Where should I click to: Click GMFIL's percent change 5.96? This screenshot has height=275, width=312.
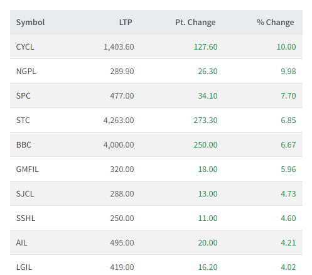[288, 169]
